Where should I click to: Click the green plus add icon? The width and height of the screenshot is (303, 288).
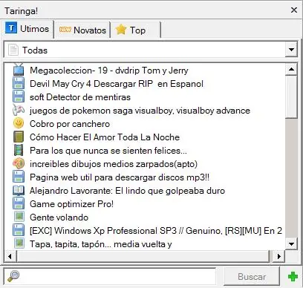point(293,276)
